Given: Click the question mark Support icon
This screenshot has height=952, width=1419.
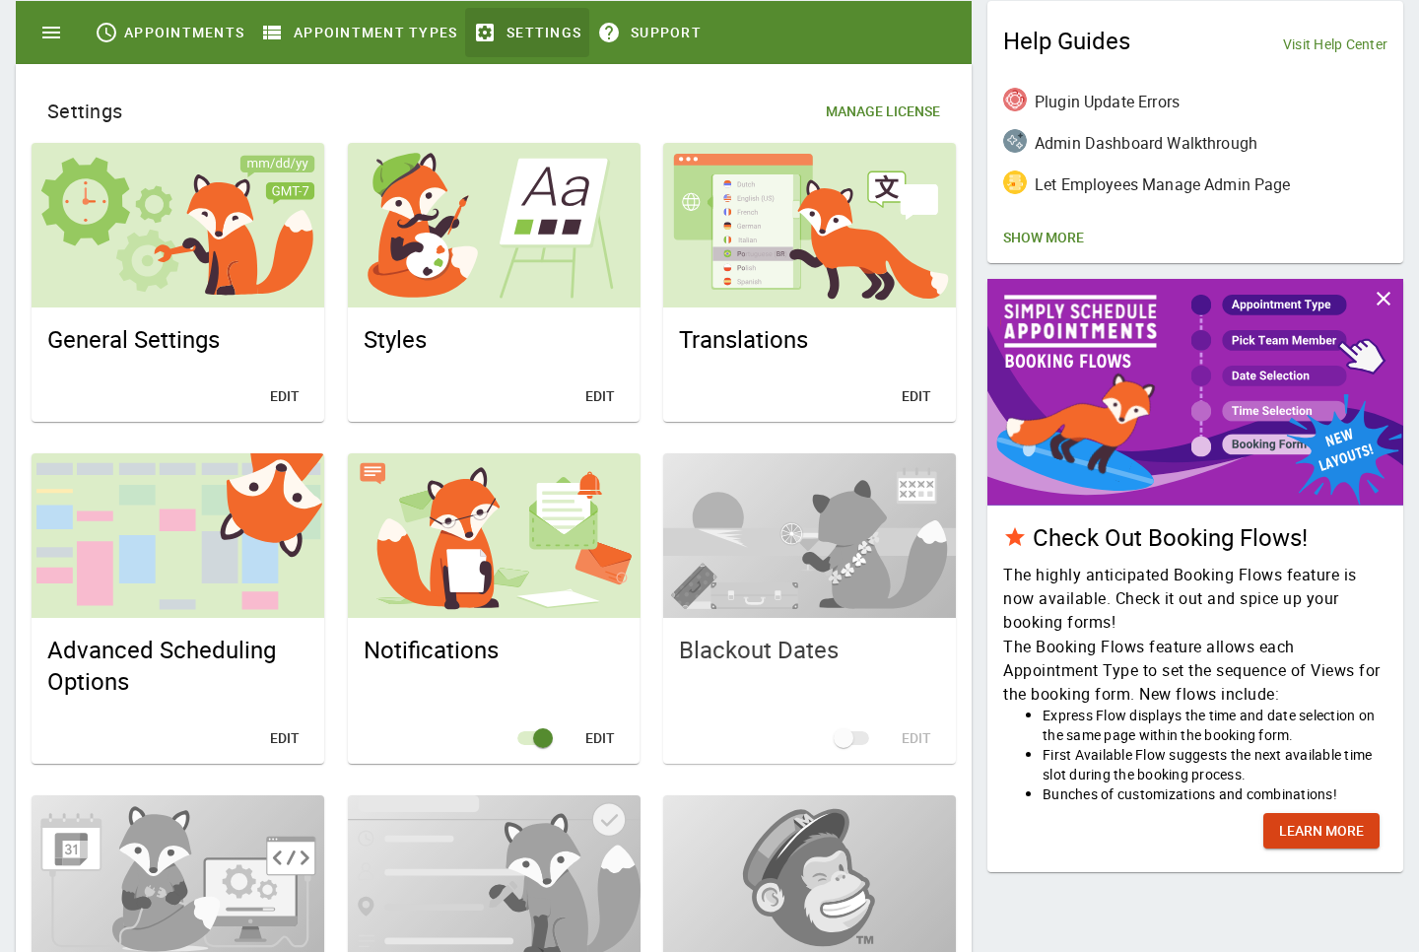Looking at the screenshot, I should pyautogui.click(x=609, y=33).
